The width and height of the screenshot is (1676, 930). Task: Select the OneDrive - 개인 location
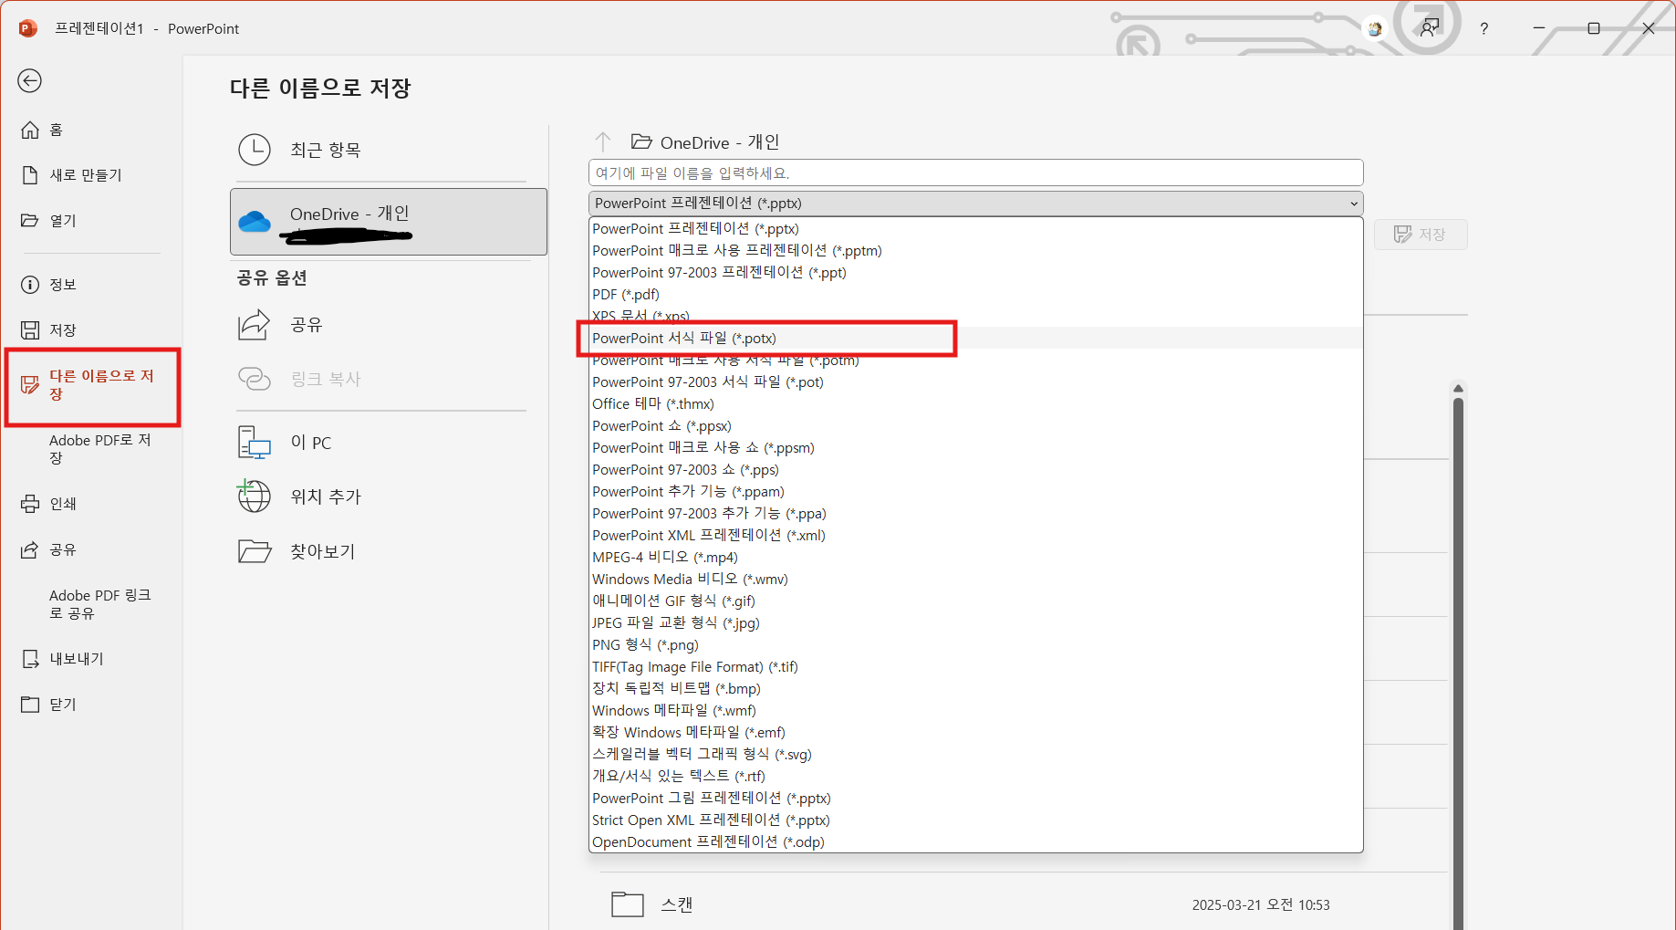[x=389, y=222]
